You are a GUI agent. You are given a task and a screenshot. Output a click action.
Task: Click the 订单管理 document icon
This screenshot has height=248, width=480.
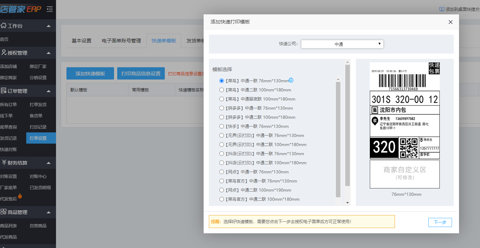[x=3, y=91]
